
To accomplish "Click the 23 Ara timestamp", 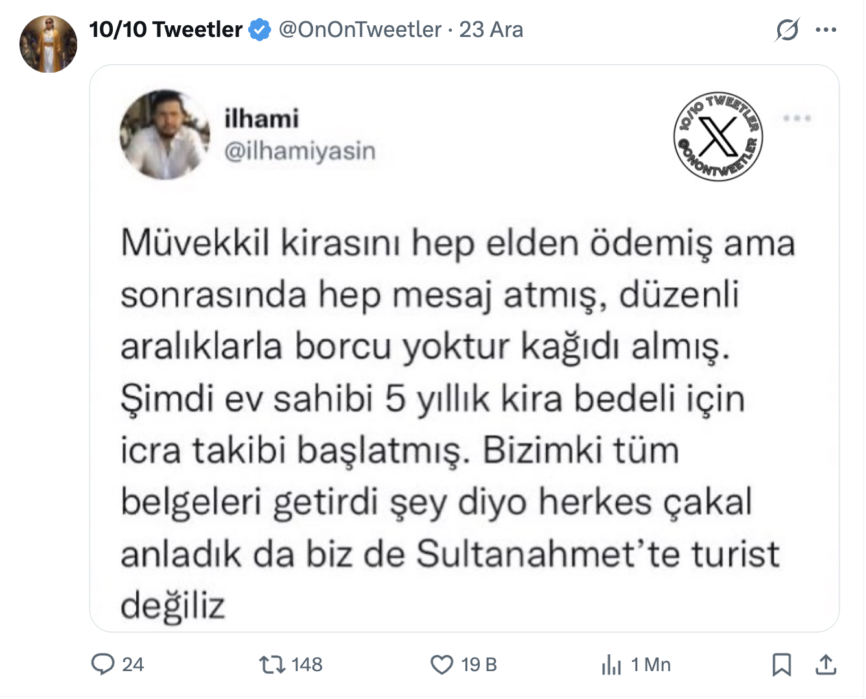I will (491, 30).
